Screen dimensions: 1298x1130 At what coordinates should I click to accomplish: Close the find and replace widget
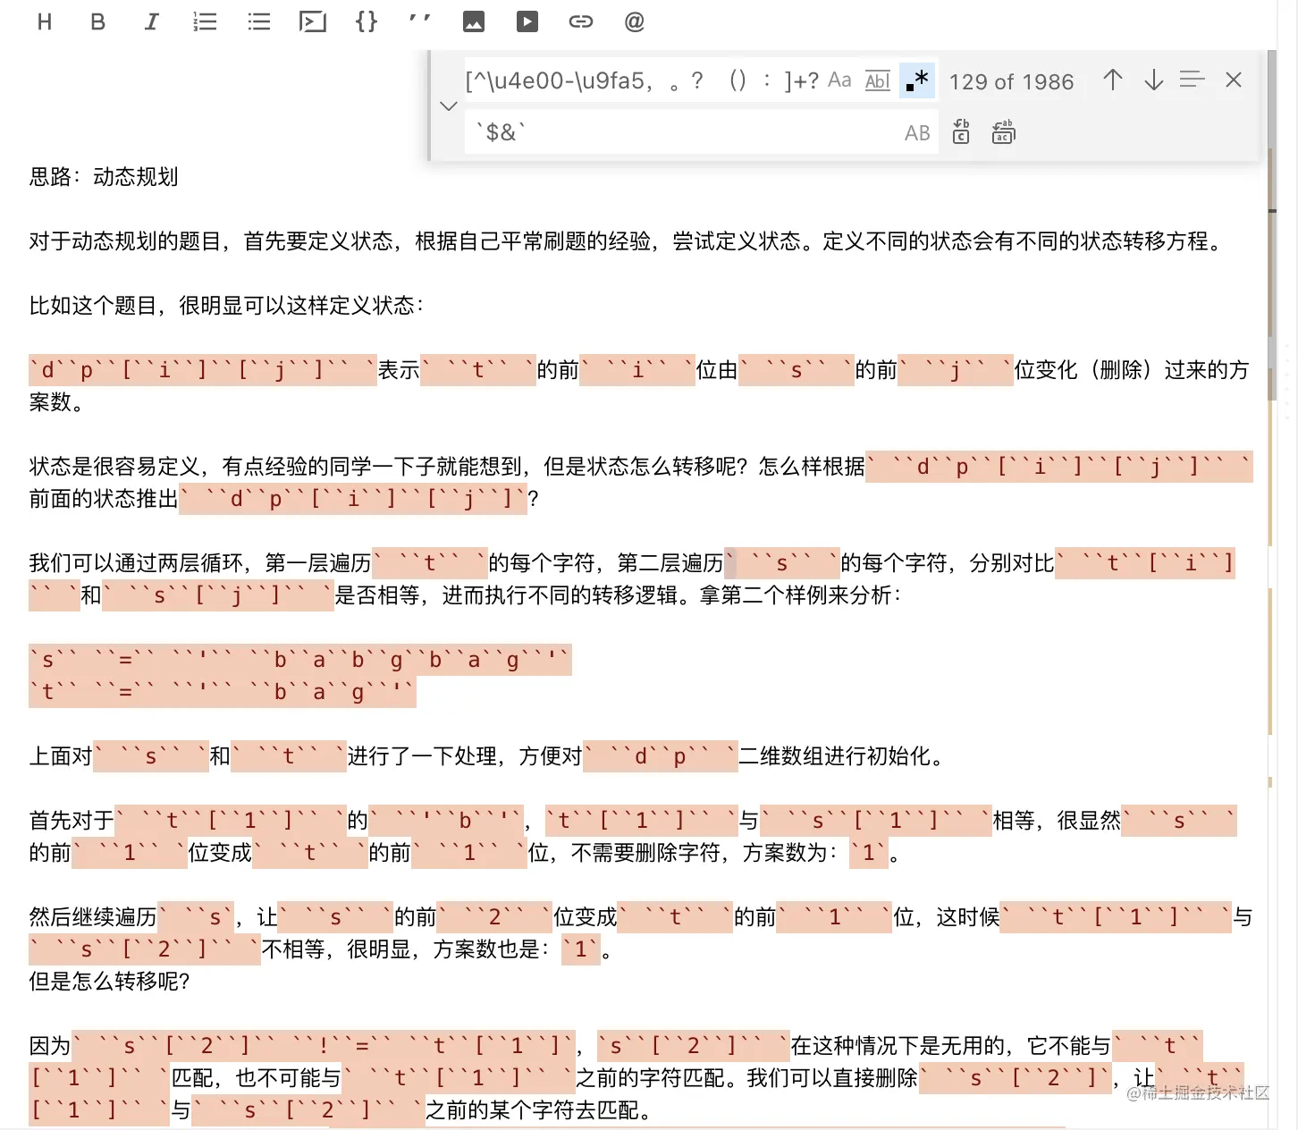pos(1234,80)
